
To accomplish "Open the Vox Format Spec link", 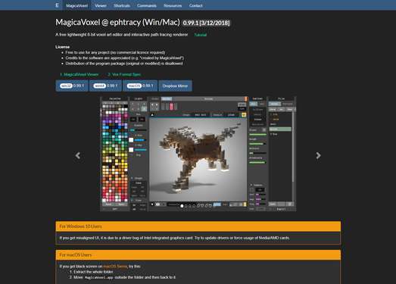I will pos(124,74).
